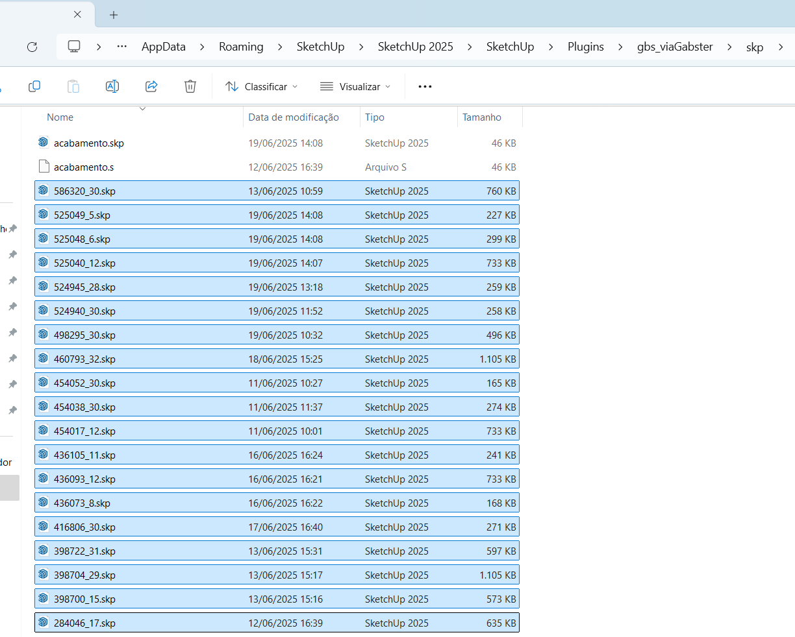The height and width of the screenshot is (637, 795).
Task: Select file 416806_30.skp
Action: 277,527
